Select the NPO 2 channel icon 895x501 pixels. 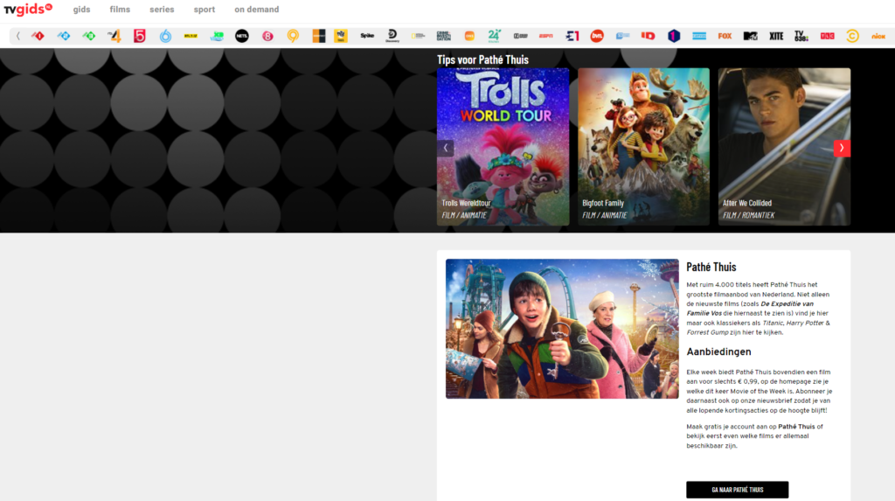[63, 36]
